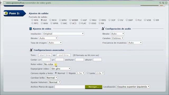The height and width of the screenshot is (95, 169).
Task: Click the browser address bar URL
Action: [29, 3]
